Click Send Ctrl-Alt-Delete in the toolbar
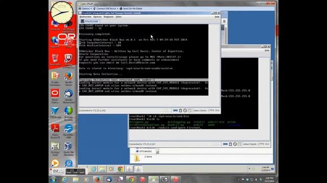 tap(131, 9)
